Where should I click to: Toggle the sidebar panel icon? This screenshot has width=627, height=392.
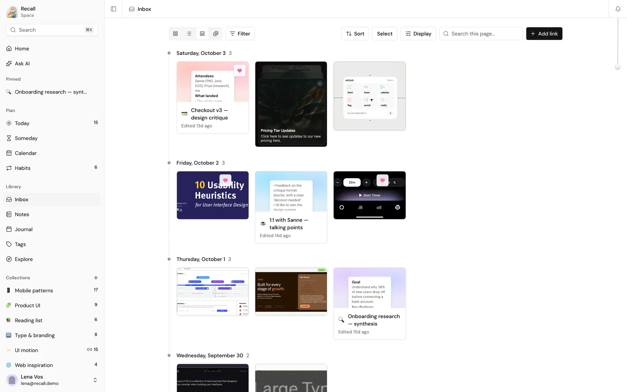pos(113,9)
